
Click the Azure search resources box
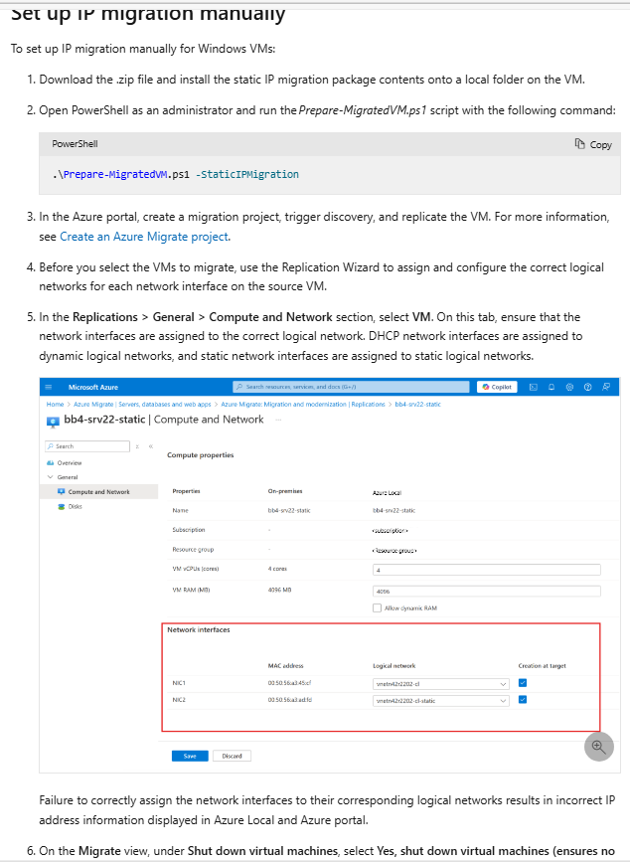pos(351,387)
